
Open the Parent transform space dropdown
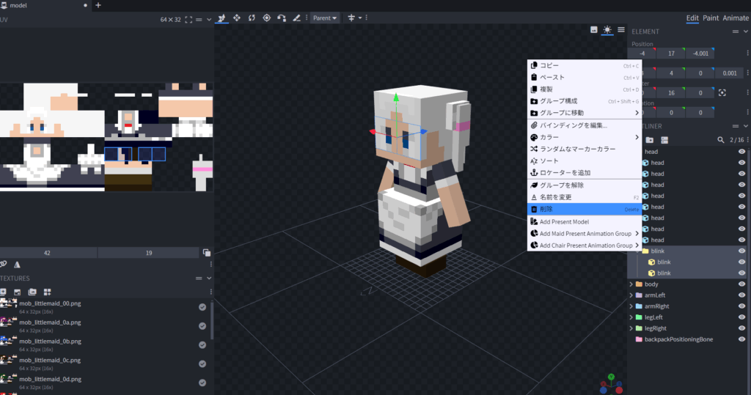[x=325, y=18]
